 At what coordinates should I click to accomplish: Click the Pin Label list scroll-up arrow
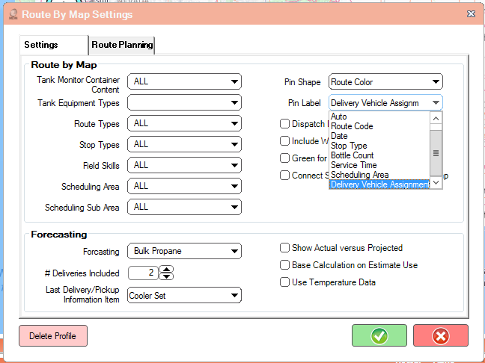pos(436,118)
